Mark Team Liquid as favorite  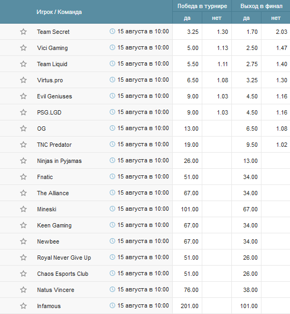24,64
